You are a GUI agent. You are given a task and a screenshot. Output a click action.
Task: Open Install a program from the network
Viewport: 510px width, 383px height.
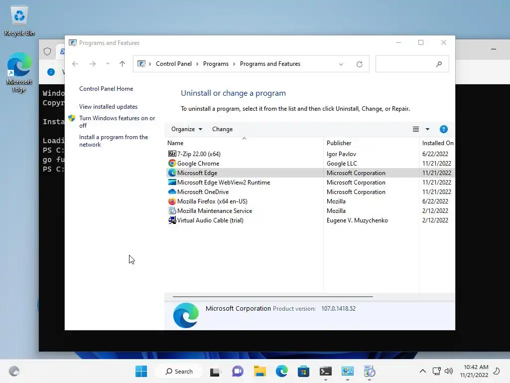114,141
